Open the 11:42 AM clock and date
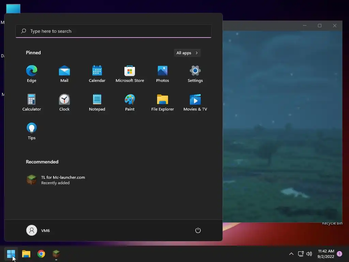The height and width of the screenshot is (262, 349). point(326,254)
